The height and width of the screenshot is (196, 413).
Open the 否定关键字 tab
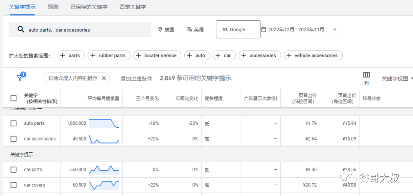(x=133, y=7)
